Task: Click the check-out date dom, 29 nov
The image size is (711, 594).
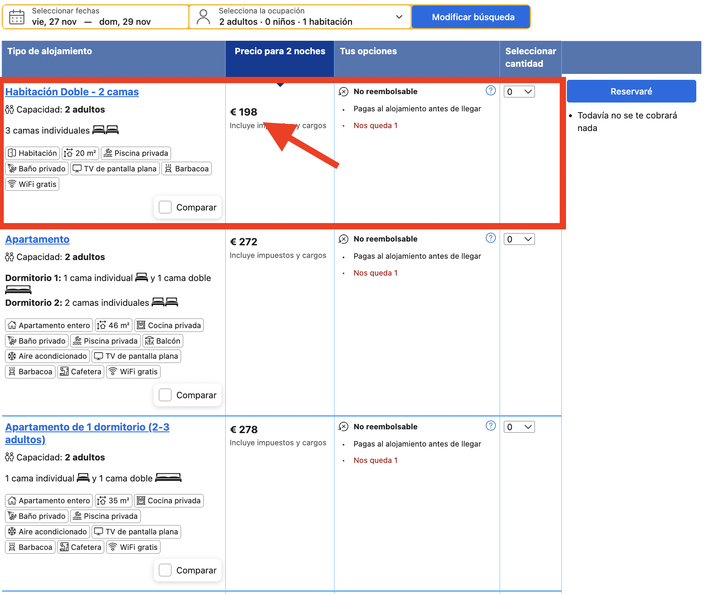Action: click(x=125, y=22)
